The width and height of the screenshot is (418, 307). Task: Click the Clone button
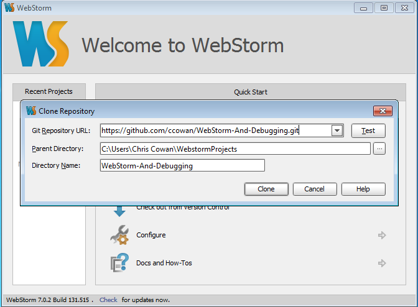coord(266,189)
